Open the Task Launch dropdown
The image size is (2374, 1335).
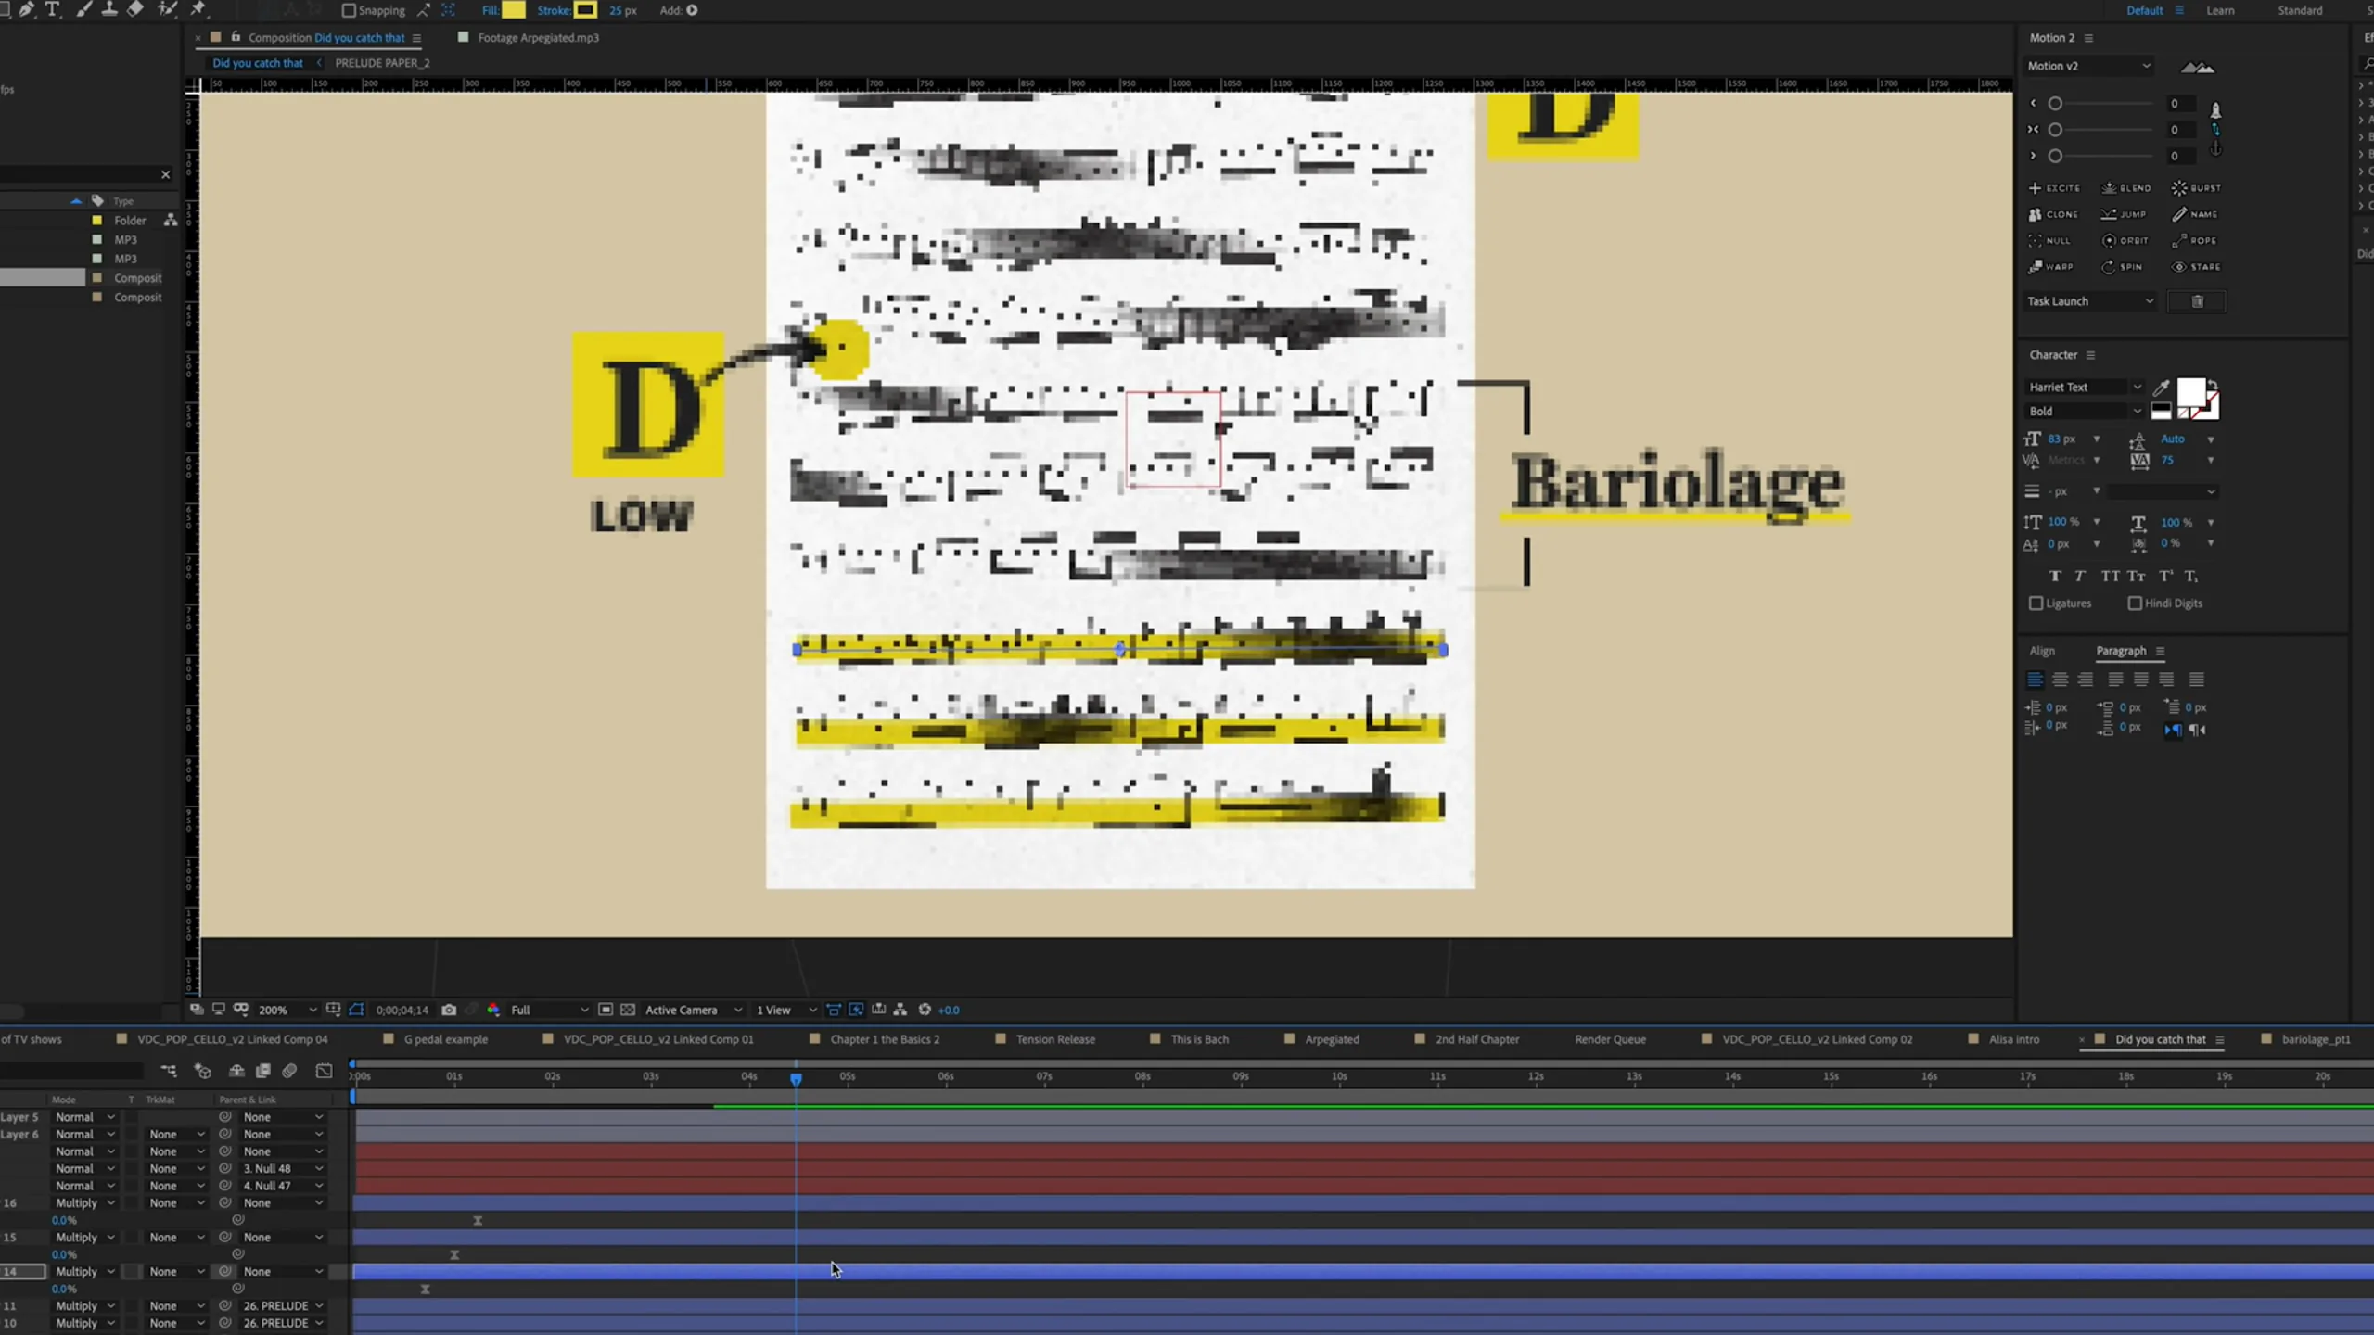2090,301
